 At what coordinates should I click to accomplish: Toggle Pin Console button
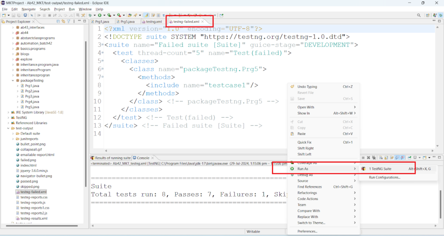point(409,158)
